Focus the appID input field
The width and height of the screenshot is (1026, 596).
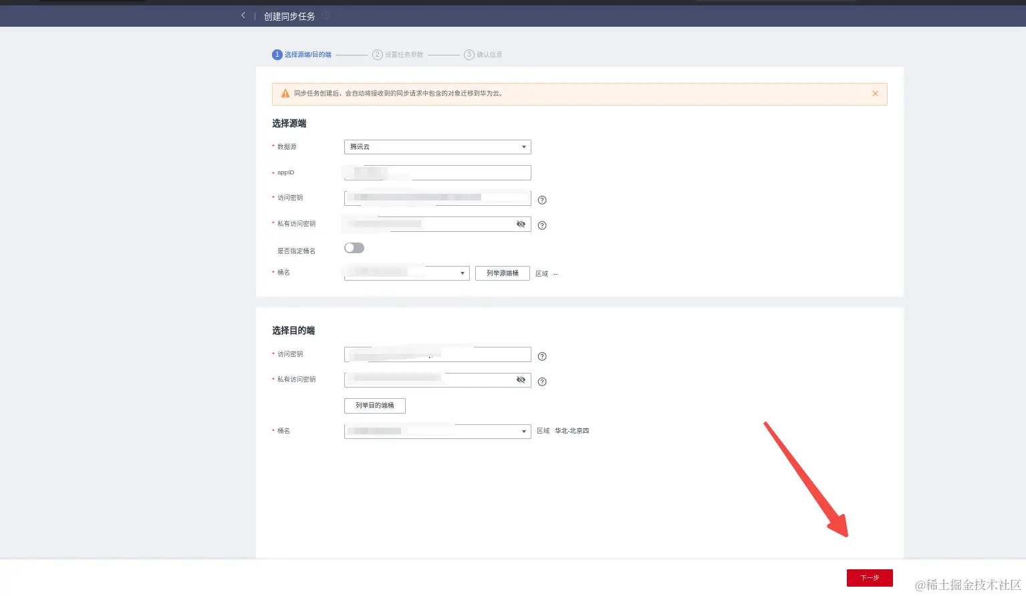pyautogui.click(x=438, y=172)
